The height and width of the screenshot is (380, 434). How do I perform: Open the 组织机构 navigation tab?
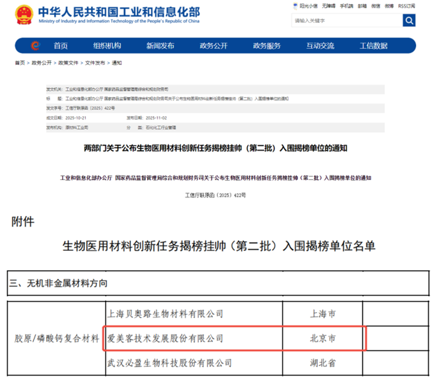tap(107, 46)
